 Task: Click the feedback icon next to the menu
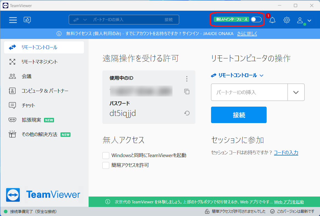27,20
